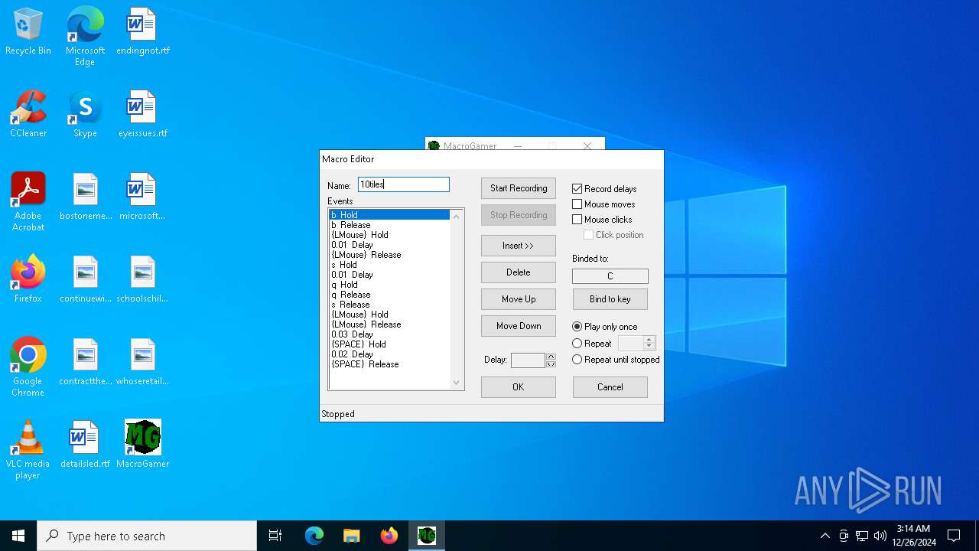Viewport: 979px width, 551px height.
Task: Move the selected event up
Action: tap(518, 299)
